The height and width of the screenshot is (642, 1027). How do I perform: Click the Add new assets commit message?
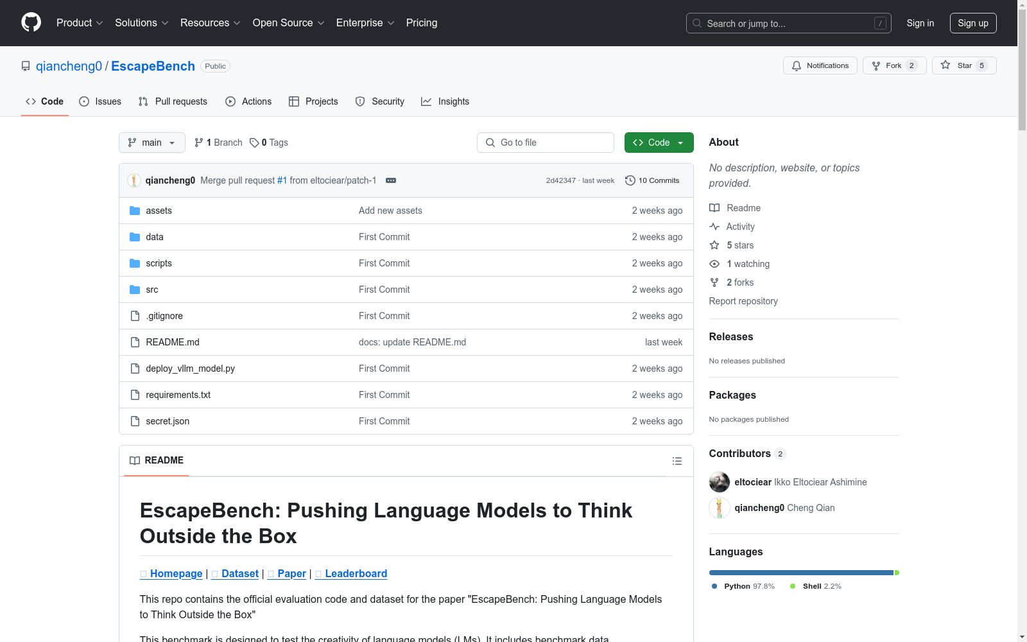pos(390,211)
